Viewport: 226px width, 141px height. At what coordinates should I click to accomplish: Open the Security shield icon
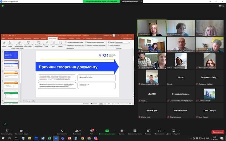coord(62,130)
